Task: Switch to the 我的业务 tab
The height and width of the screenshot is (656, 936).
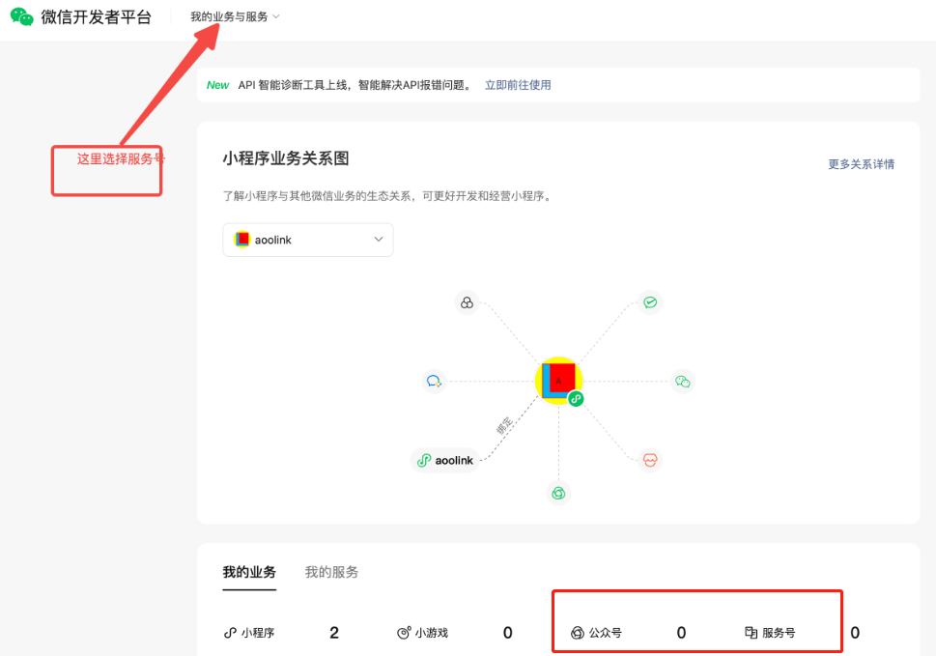Action: [x=249, y=572]
